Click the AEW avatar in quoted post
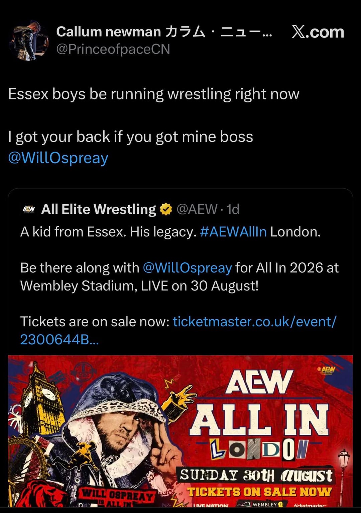The image size is (361, 513). tap(29, 209)
